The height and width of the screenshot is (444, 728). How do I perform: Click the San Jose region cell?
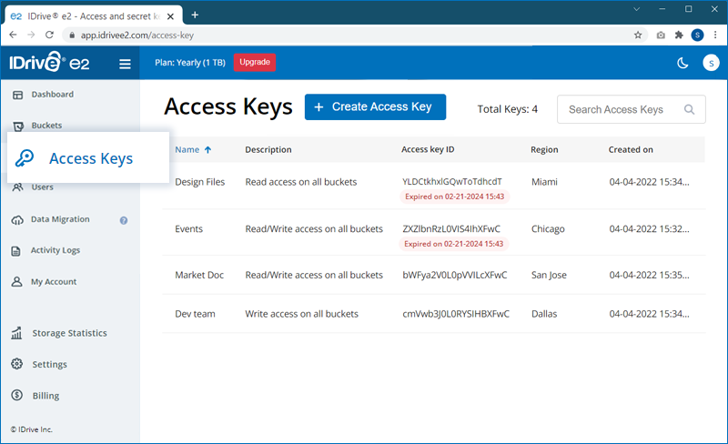coord(549,275)
